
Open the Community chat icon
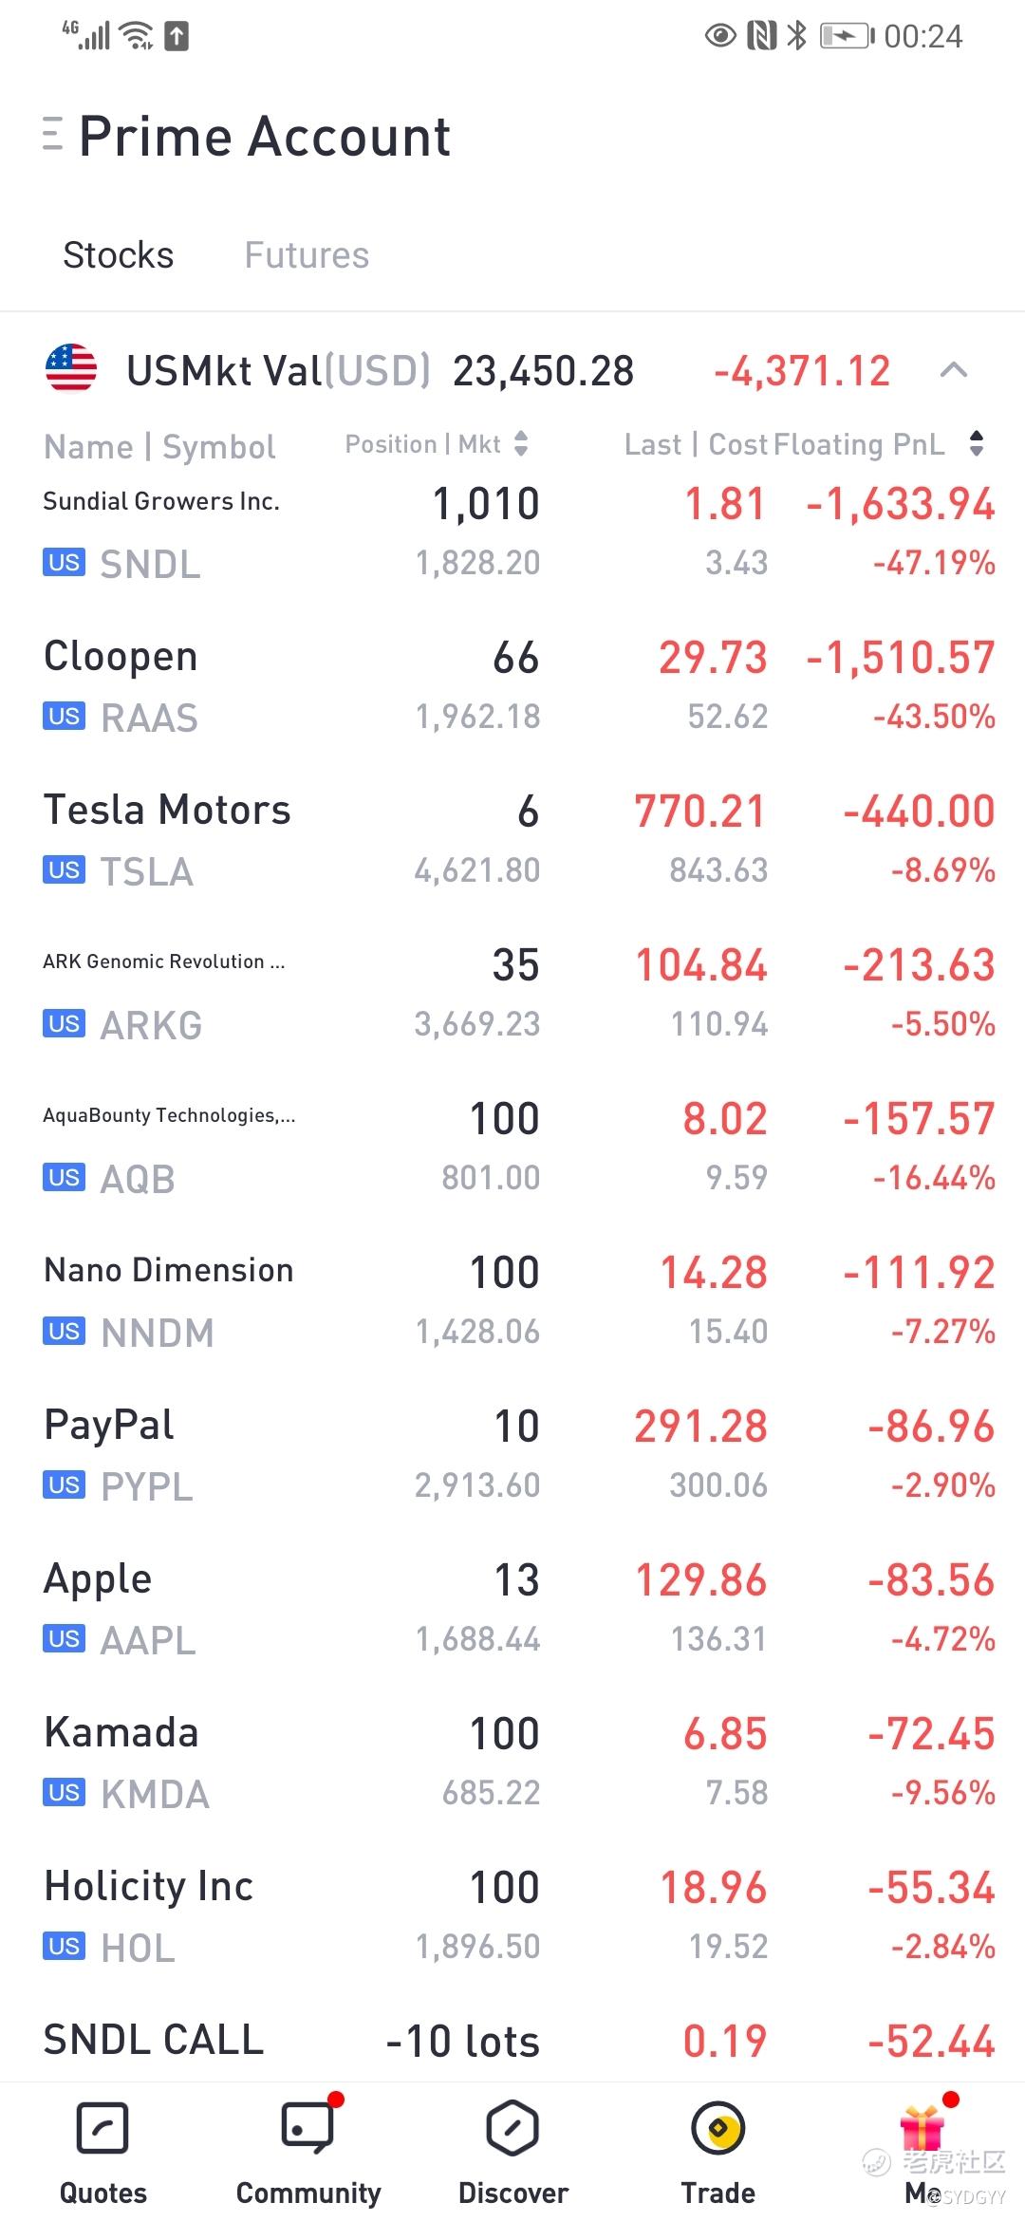[308, 2129]
